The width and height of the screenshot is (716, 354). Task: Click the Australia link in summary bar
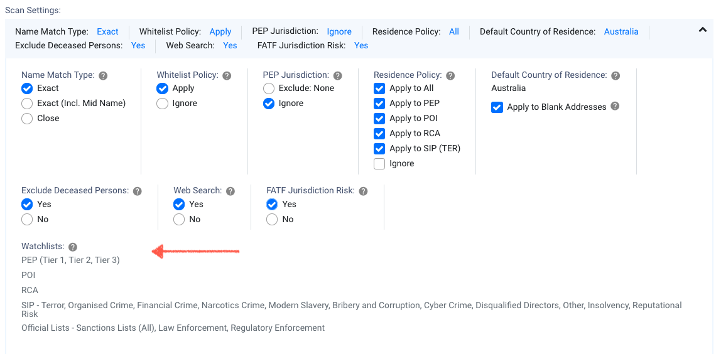pos(621,31)
